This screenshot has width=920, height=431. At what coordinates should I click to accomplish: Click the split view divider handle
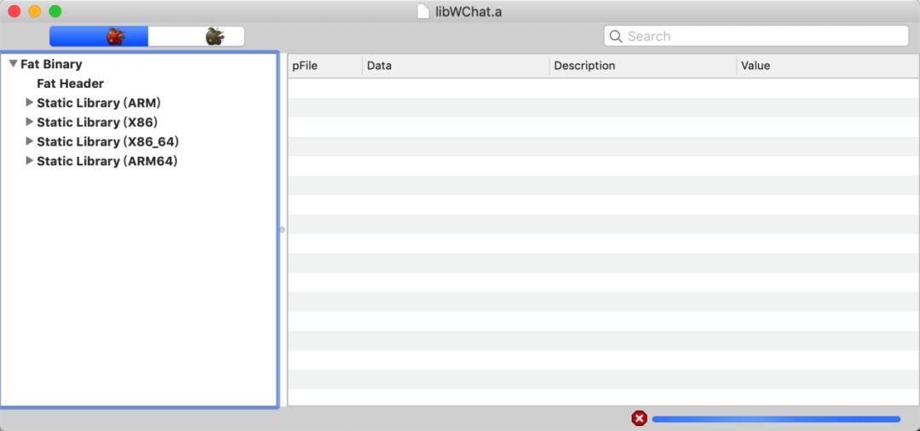point(282,230)
